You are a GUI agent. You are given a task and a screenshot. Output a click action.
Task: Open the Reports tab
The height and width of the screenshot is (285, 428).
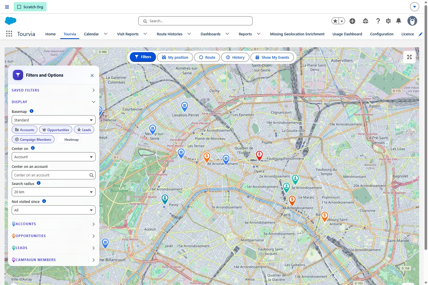coord(245,34)
